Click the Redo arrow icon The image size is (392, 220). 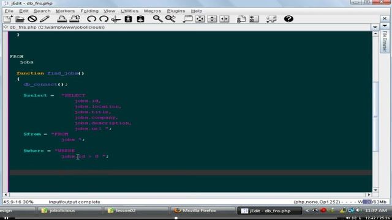point(104,19)
